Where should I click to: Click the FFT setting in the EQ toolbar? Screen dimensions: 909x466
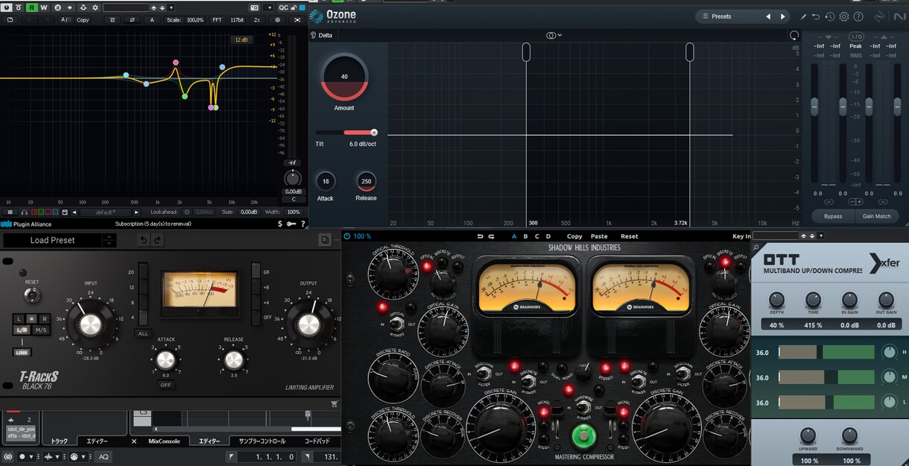tap(217, 20)
